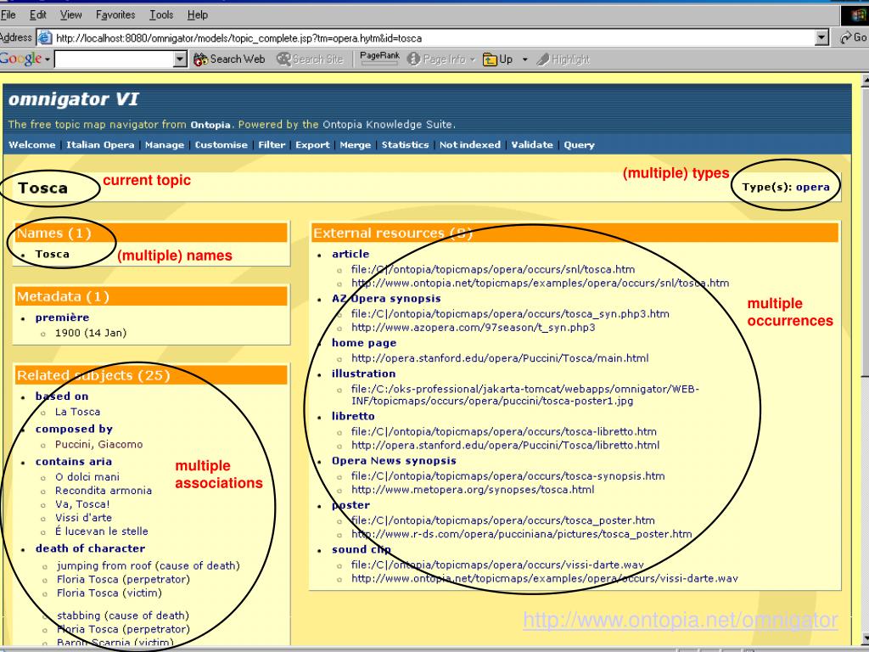Click the Up folder icon
This screenshot has height=652, width=869.
click(490, 59)
